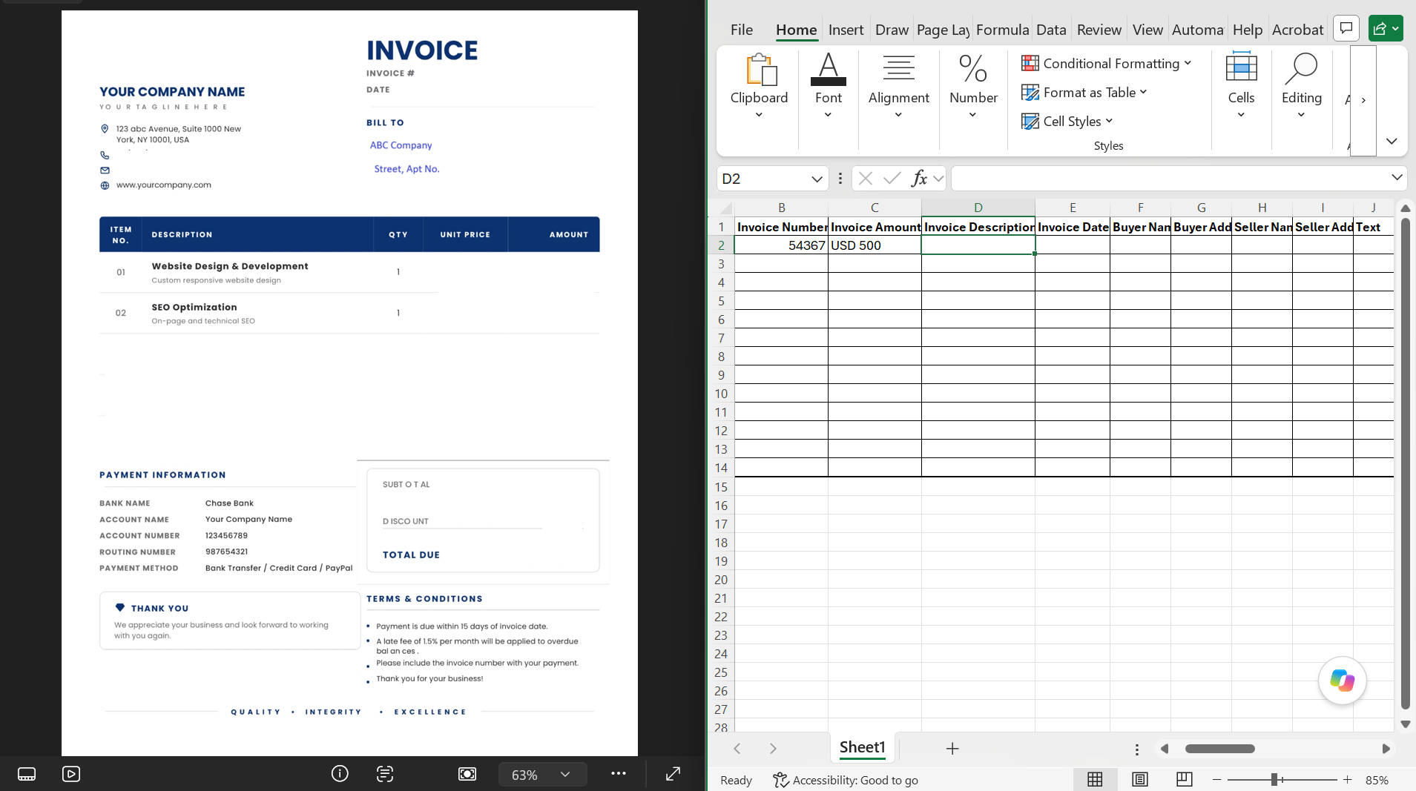Open the Number format group
Viewport: 1416px width, 791px height.
pos(973,86)
